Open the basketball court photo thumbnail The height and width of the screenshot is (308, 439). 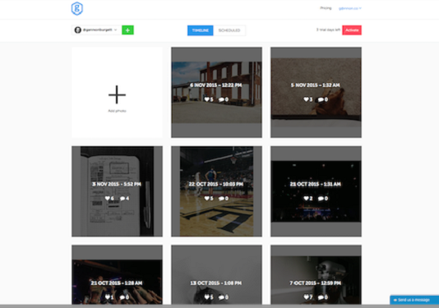click(216, 191)
